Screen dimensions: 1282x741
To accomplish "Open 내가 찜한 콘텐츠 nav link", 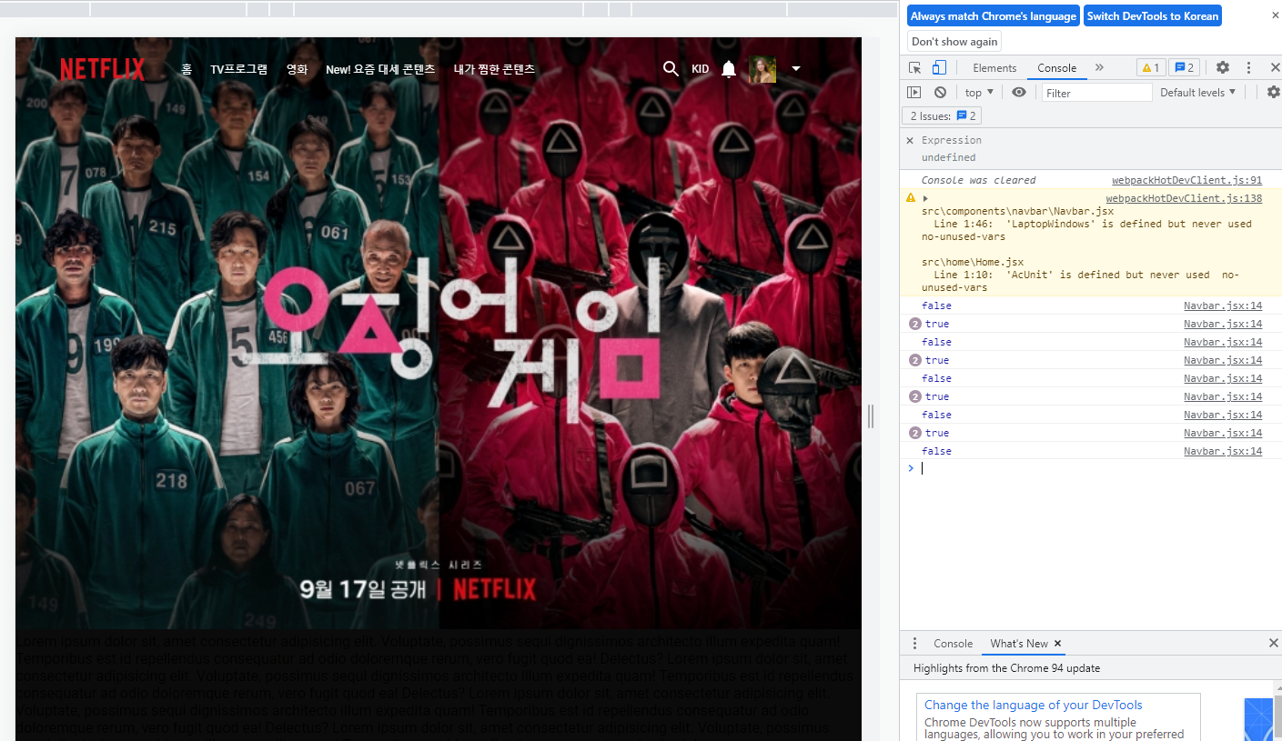I will coord(494,69).
